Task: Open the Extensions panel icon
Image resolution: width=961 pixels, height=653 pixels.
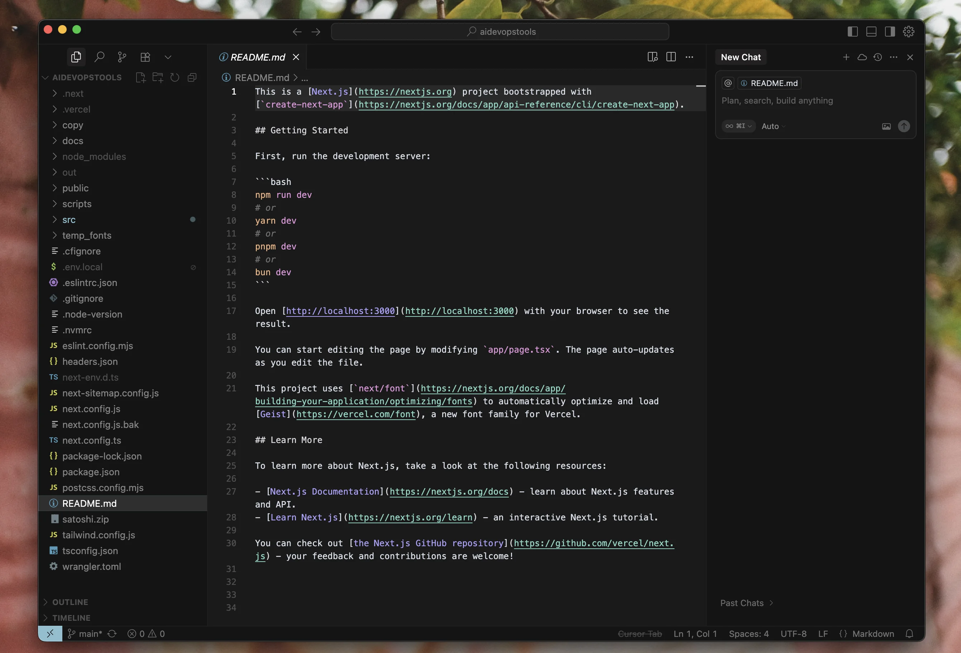Action: click(145, 57)
